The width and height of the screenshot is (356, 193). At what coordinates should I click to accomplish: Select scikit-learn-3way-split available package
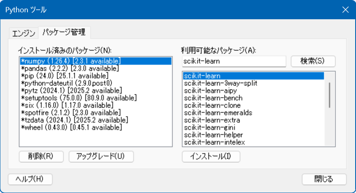click(x=253, y=83)
